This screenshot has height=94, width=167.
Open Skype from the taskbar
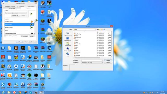pos(31,92)
